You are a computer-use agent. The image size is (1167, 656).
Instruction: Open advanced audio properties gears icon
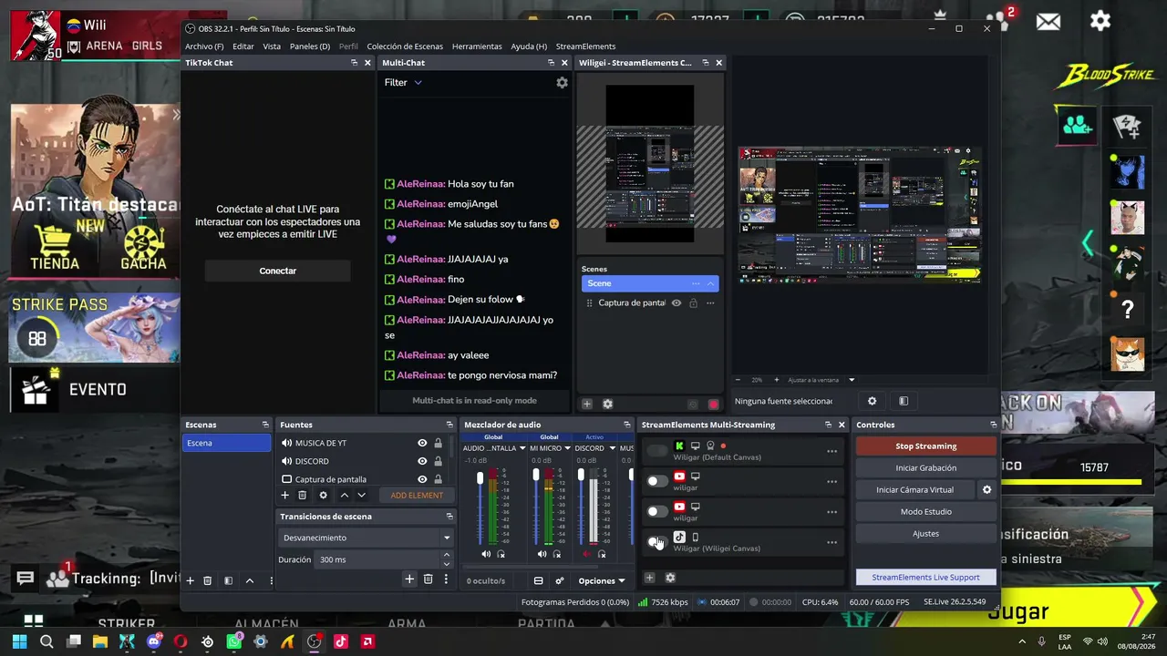560,580
